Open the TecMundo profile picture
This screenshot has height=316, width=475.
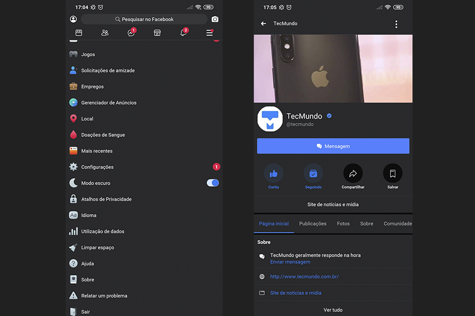tap(270, 119)
